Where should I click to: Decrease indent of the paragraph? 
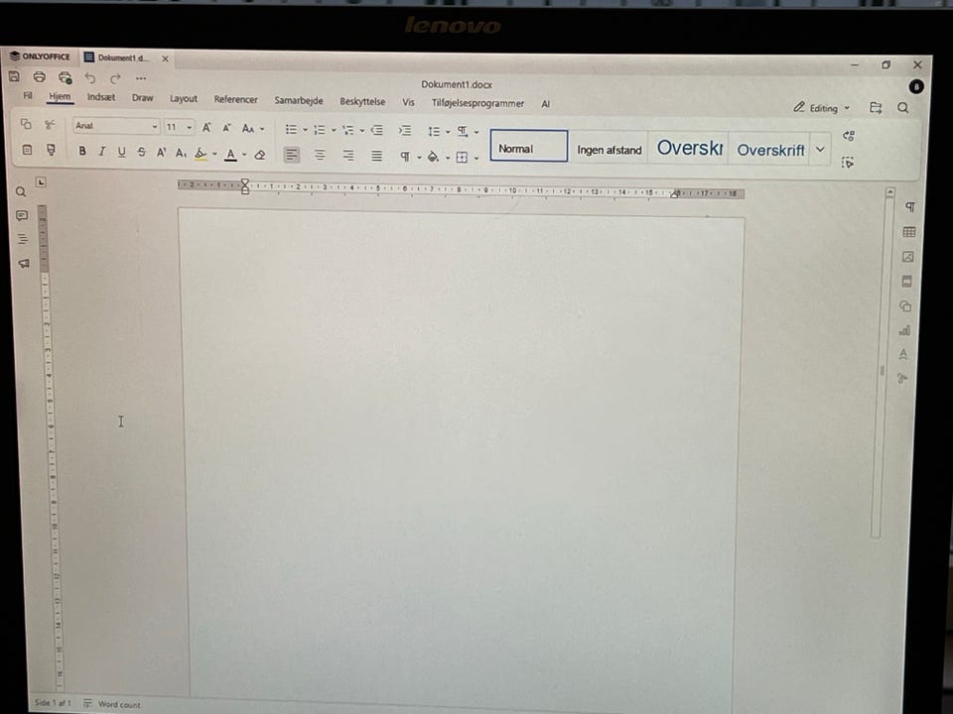coord(377,130)
